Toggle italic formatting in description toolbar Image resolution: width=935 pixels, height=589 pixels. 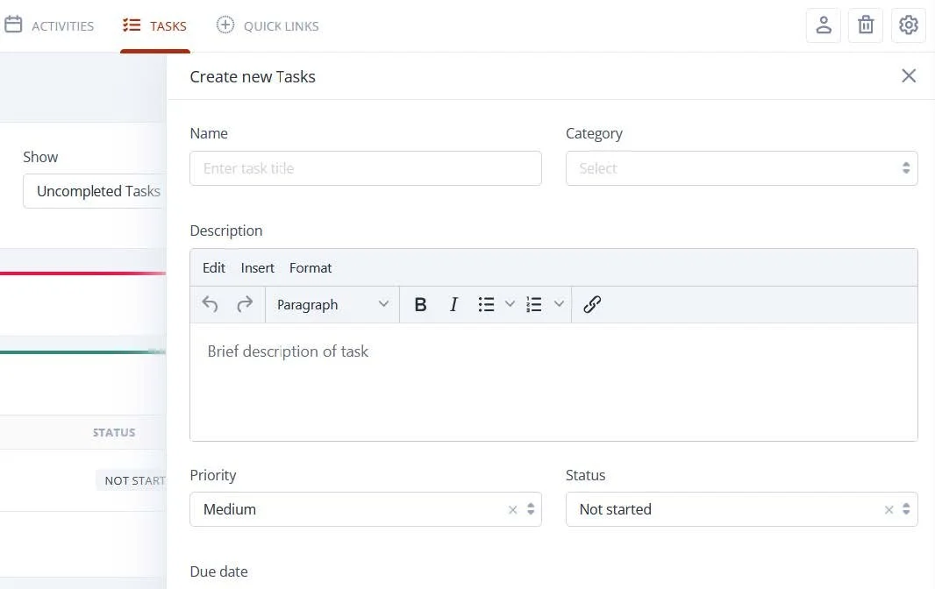coord(453,304)
